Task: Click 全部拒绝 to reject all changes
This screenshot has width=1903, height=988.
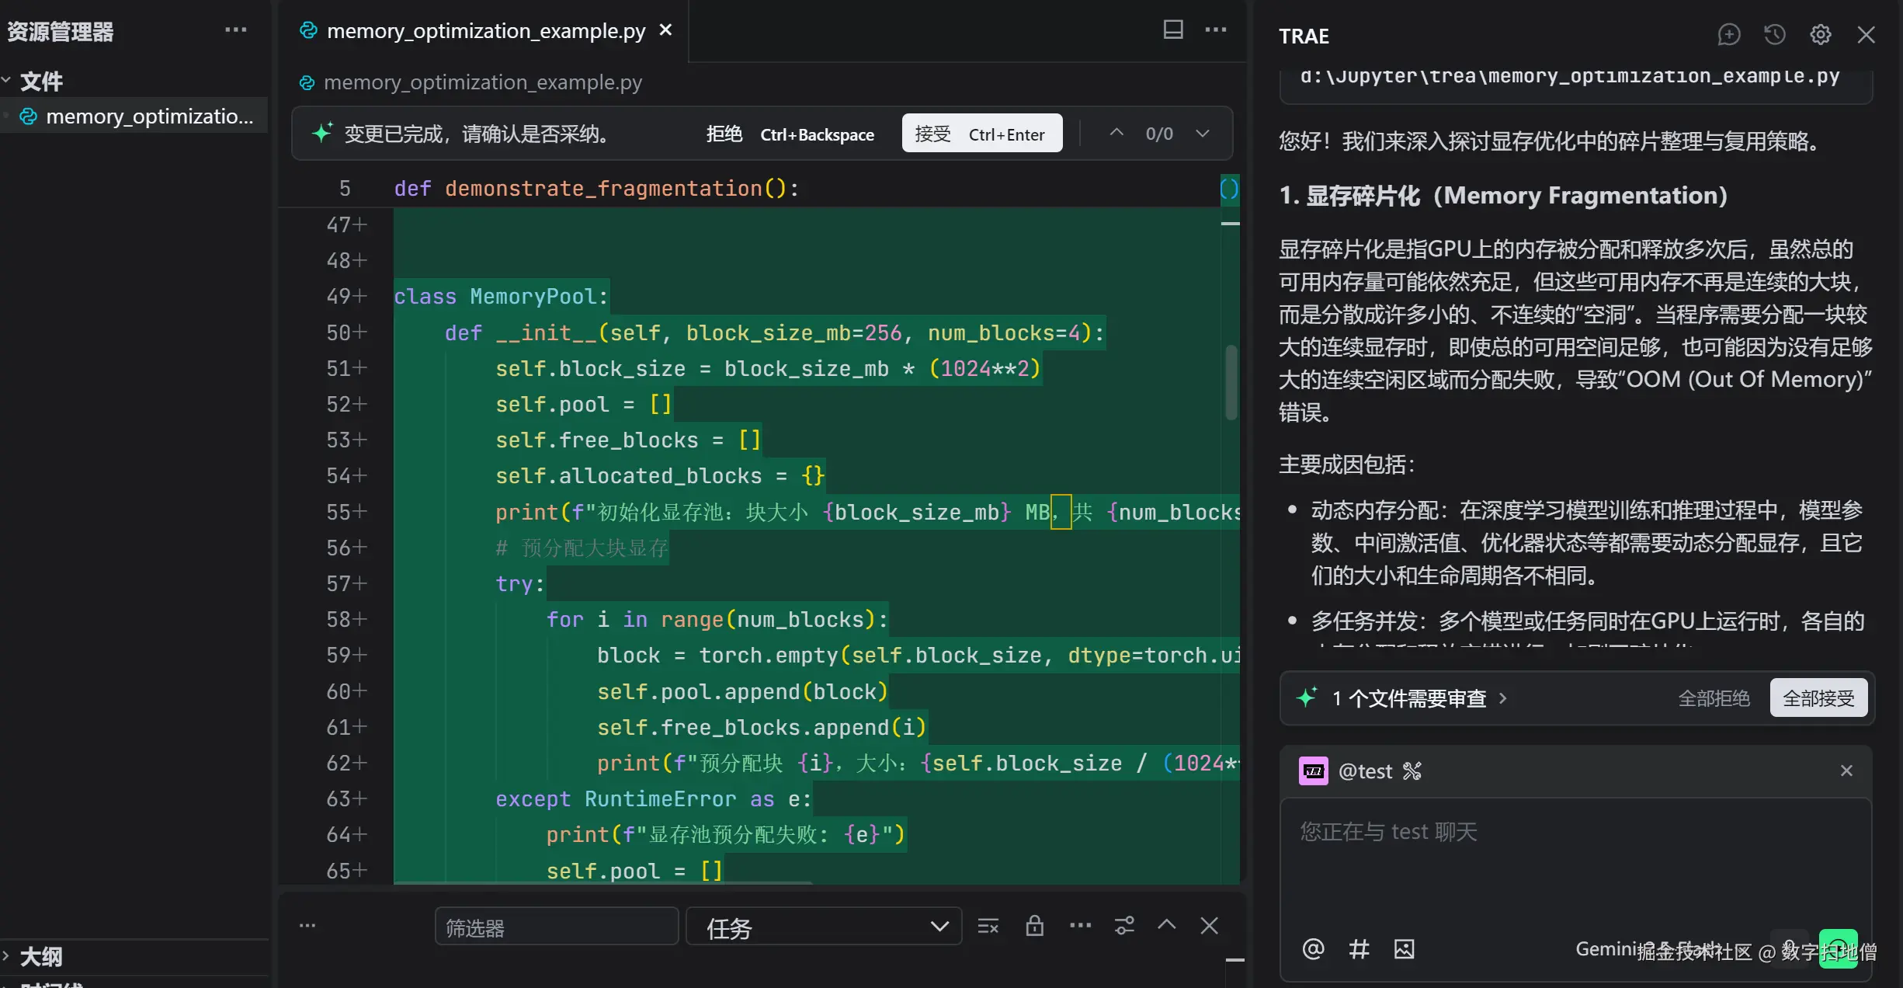Action: pos(1714,698)
